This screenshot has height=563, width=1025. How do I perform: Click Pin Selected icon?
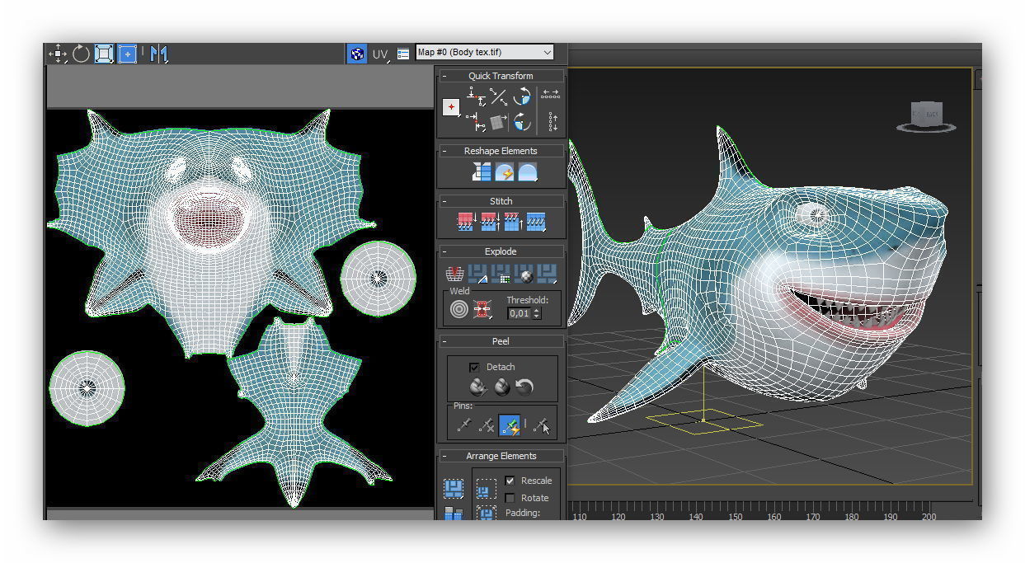tap(464, 425)
